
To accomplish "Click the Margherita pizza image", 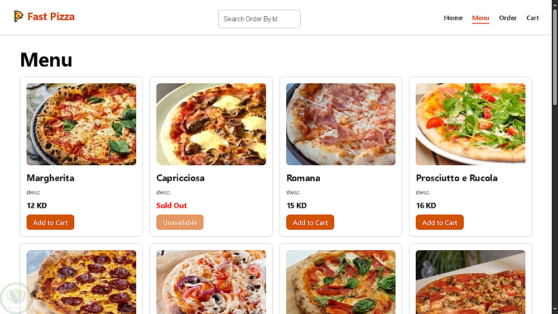I will 81,124.
